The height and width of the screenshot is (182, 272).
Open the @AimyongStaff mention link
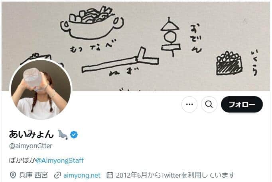pos(60,160)
